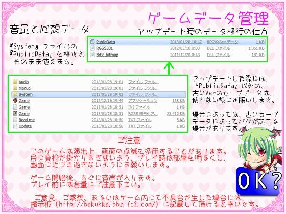Viewport: 286px width, 214px height.
Task: Click the Game application icon
Action: click(15, 101)
